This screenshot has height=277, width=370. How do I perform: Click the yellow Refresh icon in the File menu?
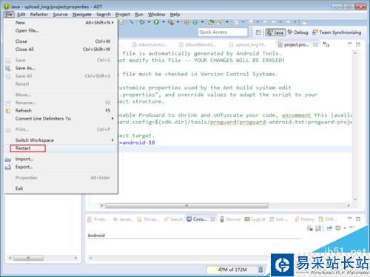(x=8, y=111)
